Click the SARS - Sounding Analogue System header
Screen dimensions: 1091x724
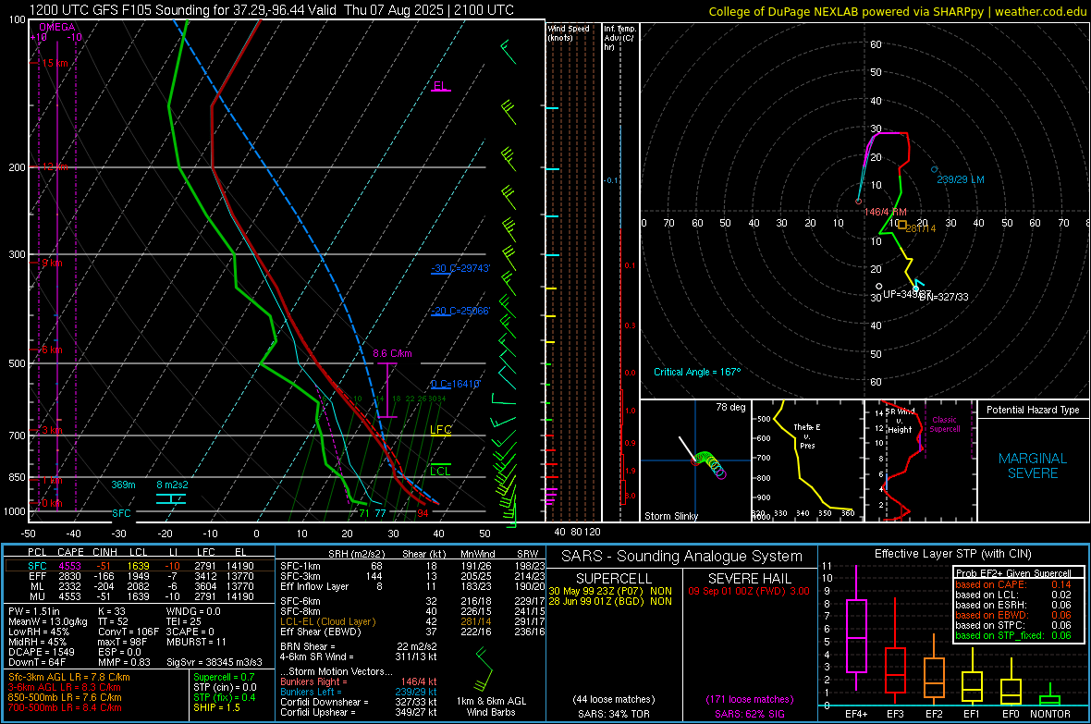(682, 557)
